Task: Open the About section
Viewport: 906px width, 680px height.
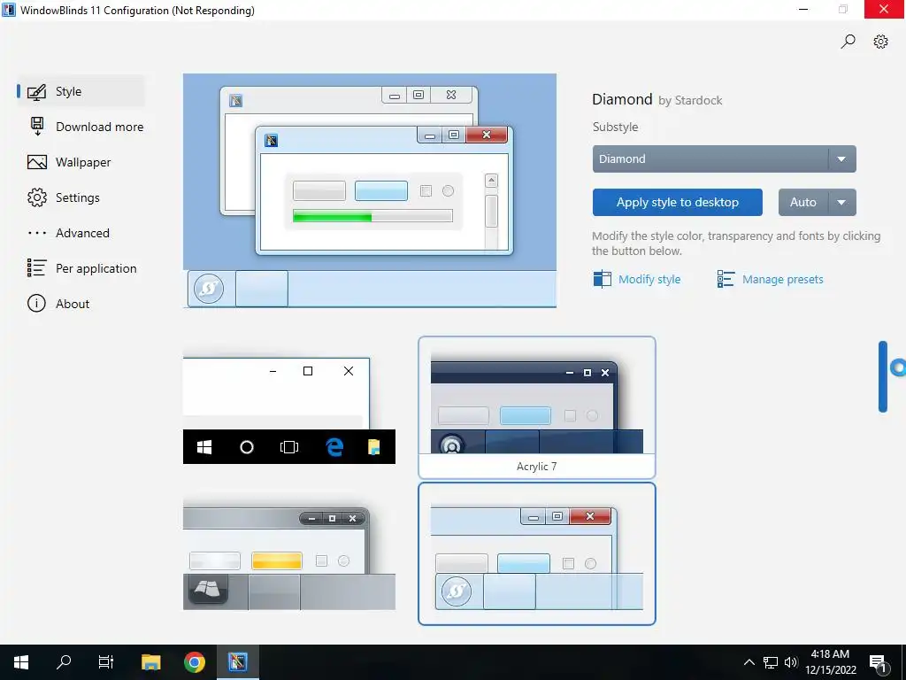Action: [x=81, y=304]
